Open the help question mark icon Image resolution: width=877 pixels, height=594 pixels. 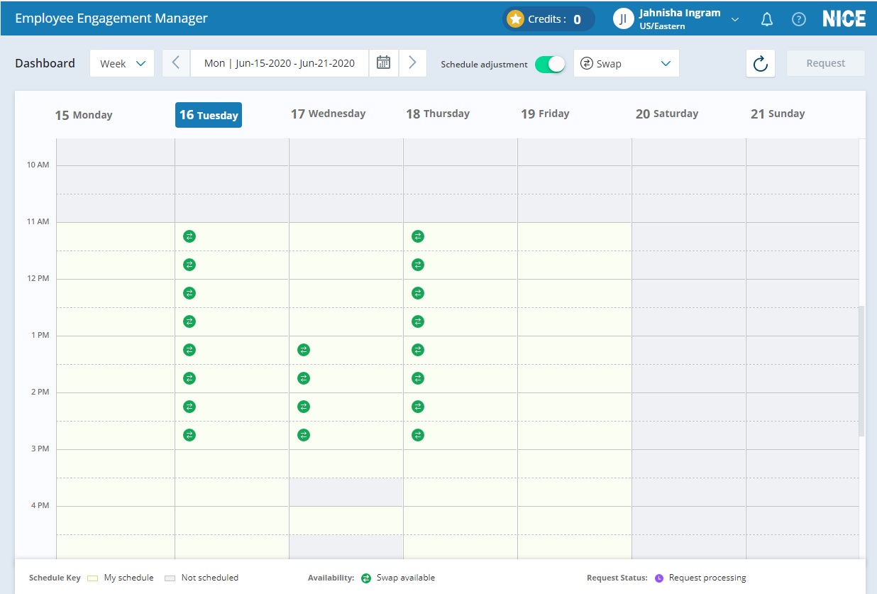point(799,20)
